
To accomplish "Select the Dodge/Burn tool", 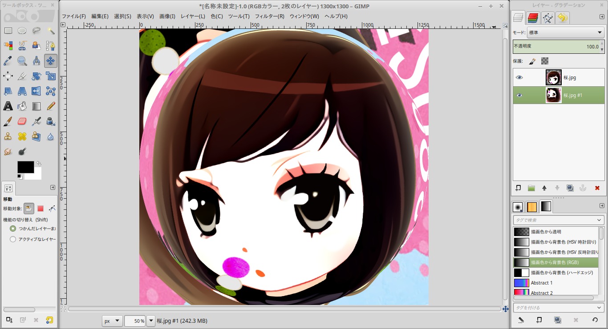I will (x=22, y=152).
